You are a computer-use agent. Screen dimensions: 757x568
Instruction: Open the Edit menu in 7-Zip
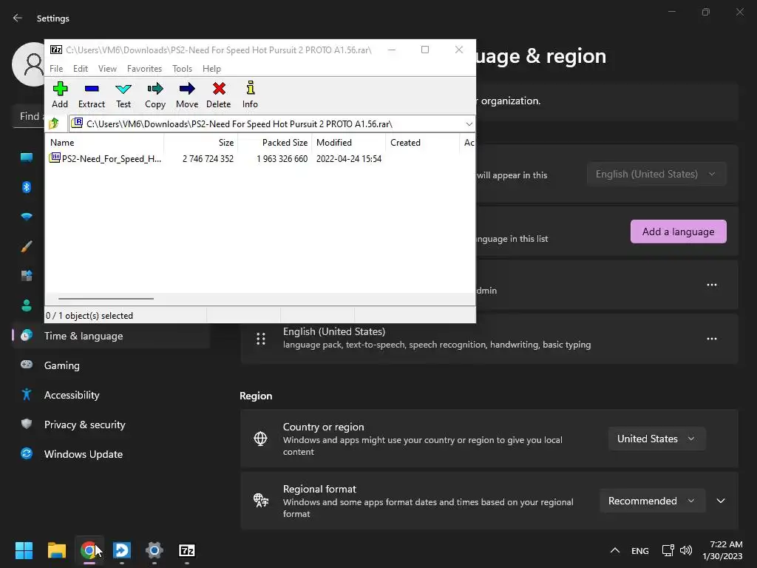[x=80, y=69]
